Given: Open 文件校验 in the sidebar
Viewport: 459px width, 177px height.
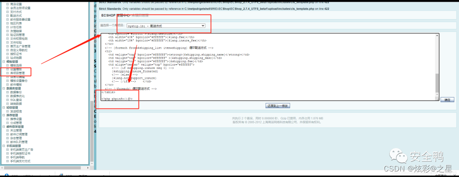Looking at the screenshot, I should tap(16, 42).
